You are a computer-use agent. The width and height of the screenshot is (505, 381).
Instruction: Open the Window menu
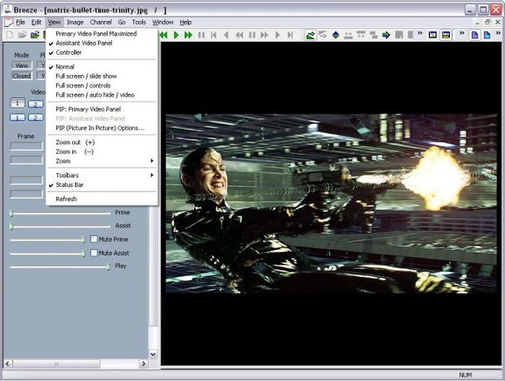pyautogui.click(x=163, y=22)
